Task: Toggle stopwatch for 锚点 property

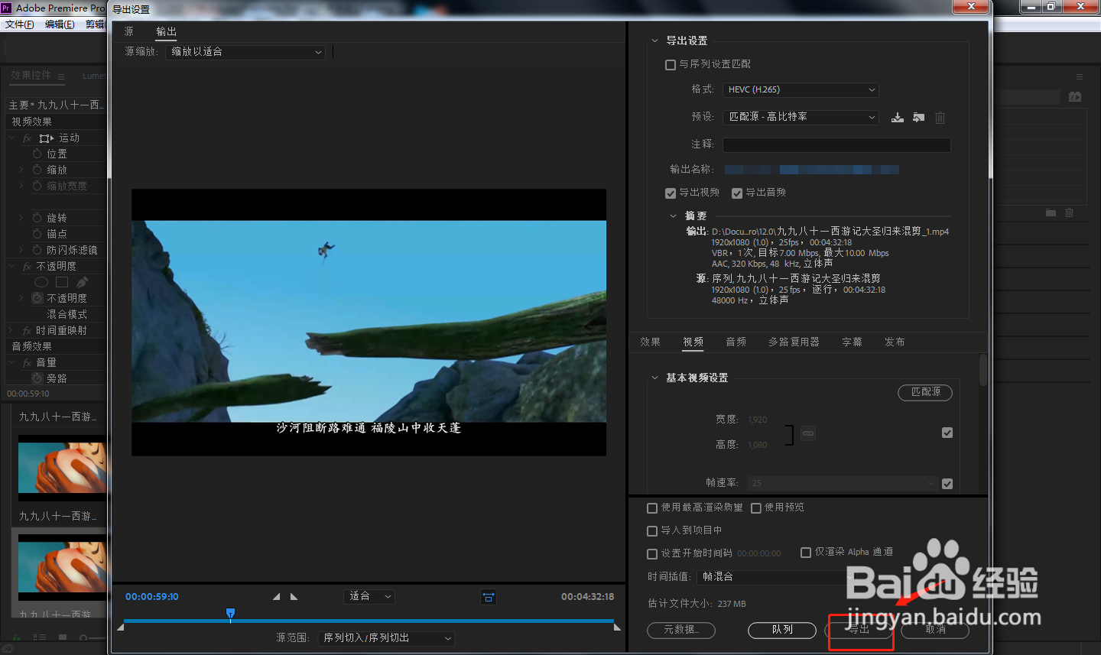Action: (x=37, y=234)
